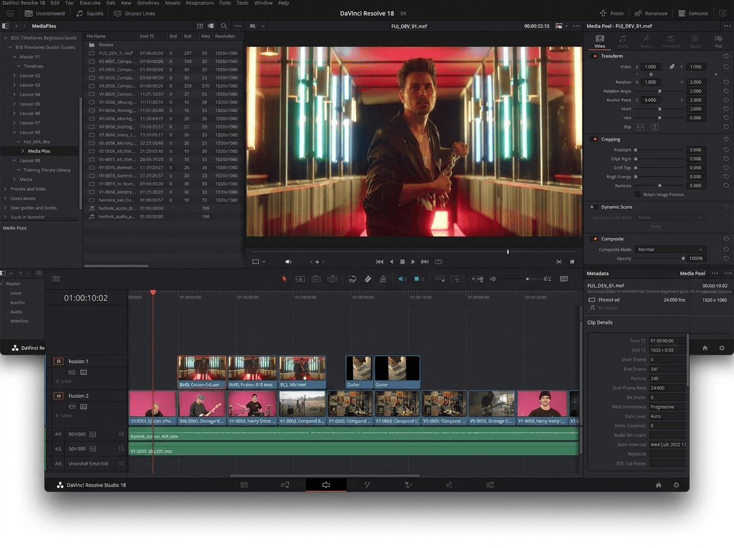Screen dimensions: 734x548
Task: Open the Color page icon in bottom bar
Action: (408, 485)
